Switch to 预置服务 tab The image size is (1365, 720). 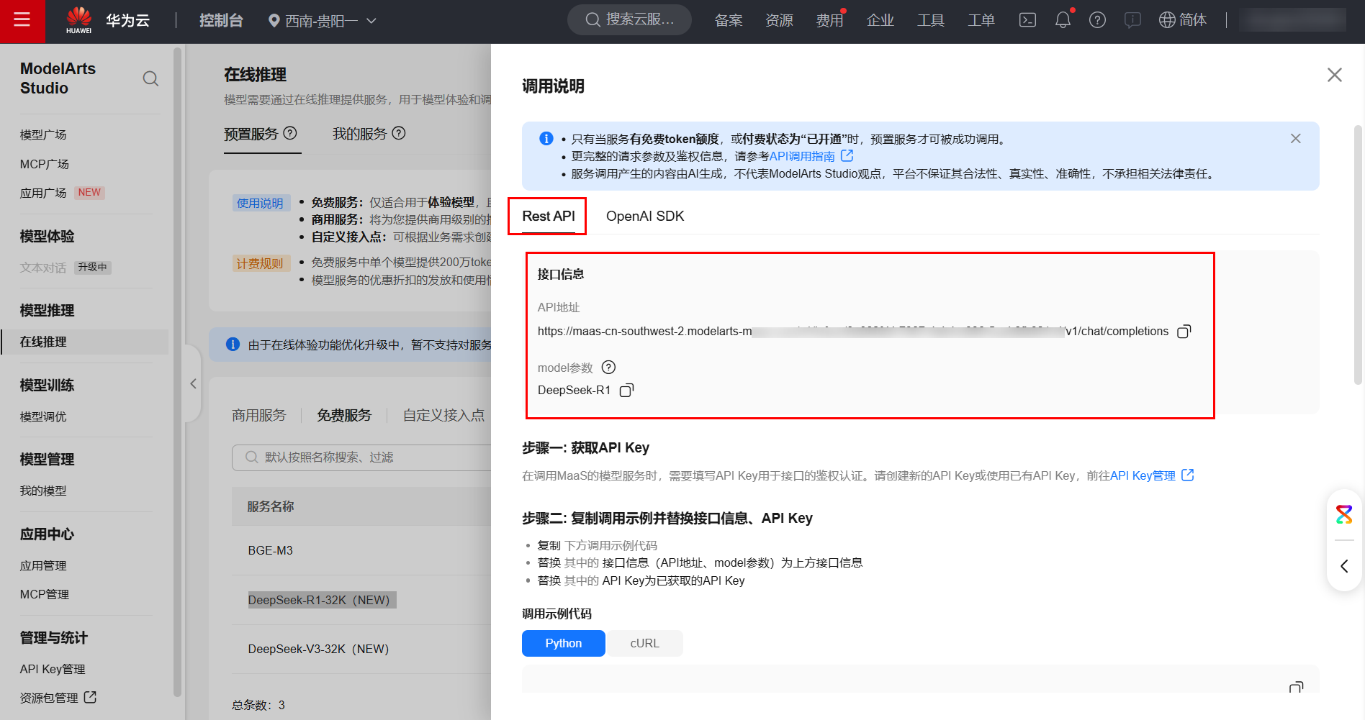[251, 134]
